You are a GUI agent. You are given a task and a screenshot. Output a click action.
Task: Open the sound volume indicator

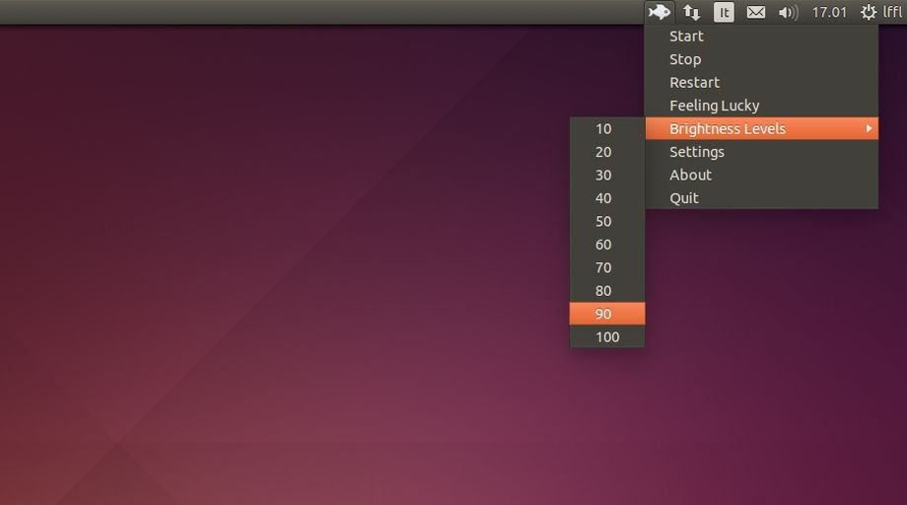click(x=788, y=12)
